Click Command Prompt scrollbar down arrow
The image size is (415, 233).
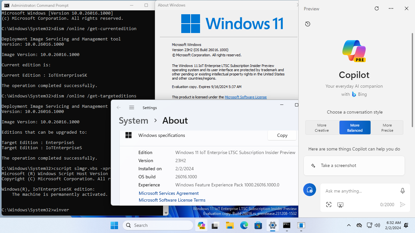[166, 213]
